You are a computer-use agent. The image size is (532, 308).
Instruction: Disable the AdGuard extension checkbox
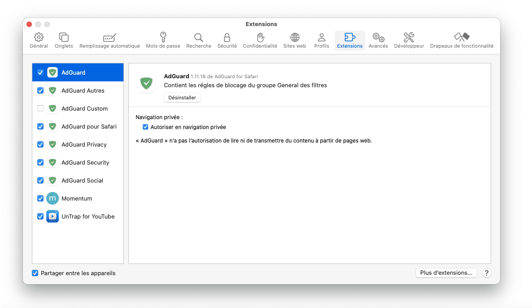click(x=40, y=72)
